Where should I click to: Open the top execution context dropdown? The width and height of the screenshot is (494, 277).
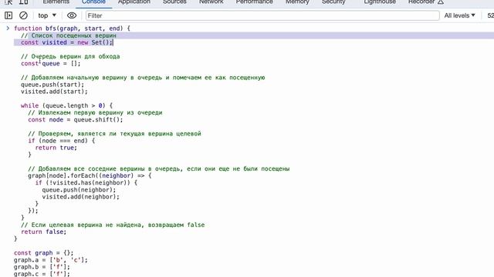47,15
